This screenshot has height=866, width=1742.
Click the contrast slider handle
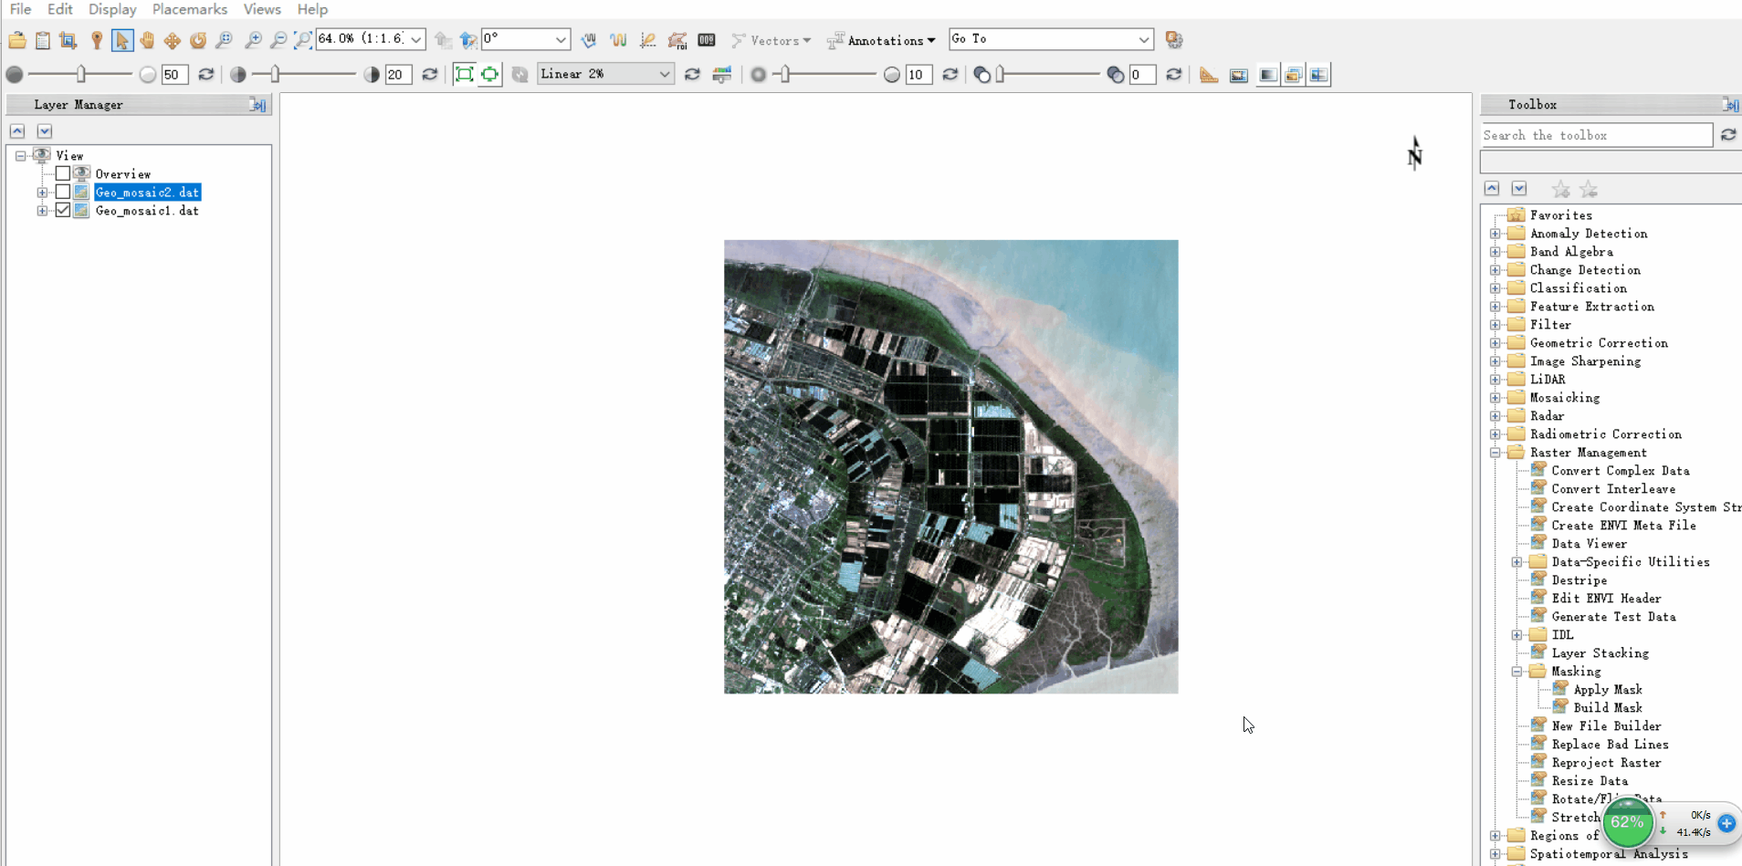(275, 75)
